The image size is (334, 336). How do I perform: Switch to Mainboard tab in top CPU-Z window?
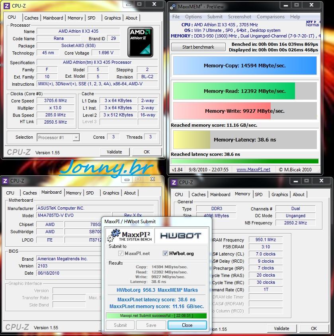[x=53, y=18]
